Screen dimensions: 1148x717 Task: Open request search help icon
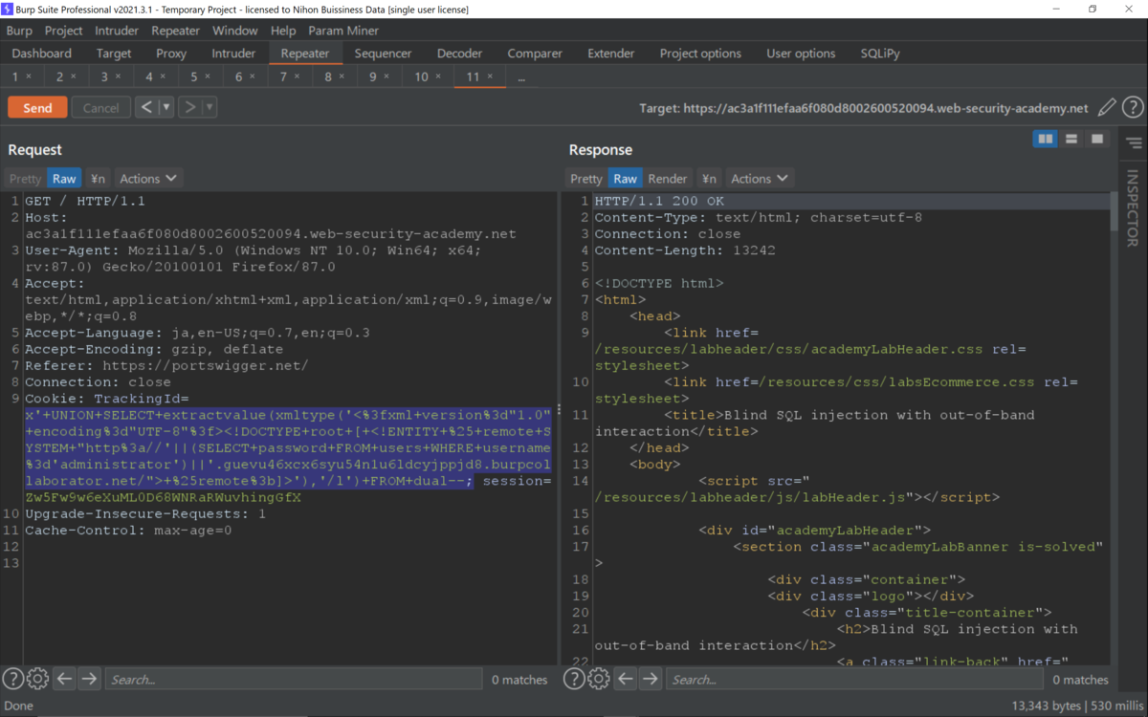click(13, 679)
